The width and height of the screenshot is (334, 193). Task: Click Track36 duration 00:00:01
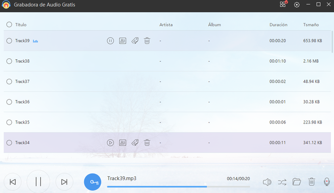(278, 102)
